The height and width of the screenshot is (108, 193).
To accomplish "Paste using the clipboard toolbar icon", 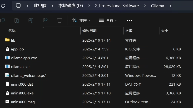I will click(17, 20).
